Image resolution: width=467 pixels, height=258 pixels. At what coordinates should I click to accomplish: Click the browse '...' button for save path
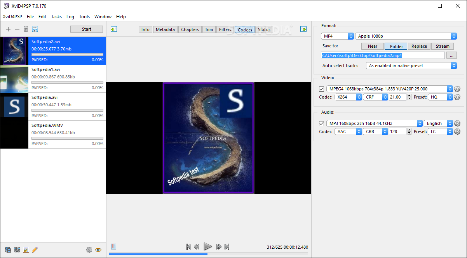(451, 55)
